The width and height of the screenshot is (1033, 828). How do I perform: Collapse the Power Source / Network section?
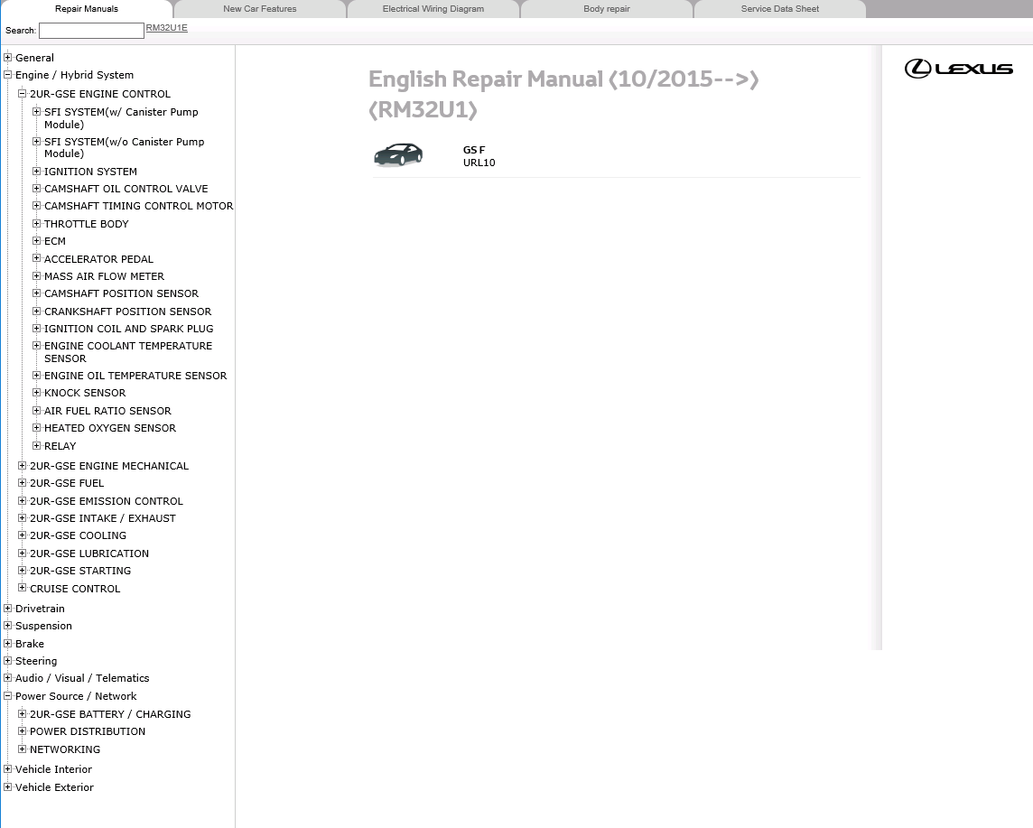click(8, 695)
